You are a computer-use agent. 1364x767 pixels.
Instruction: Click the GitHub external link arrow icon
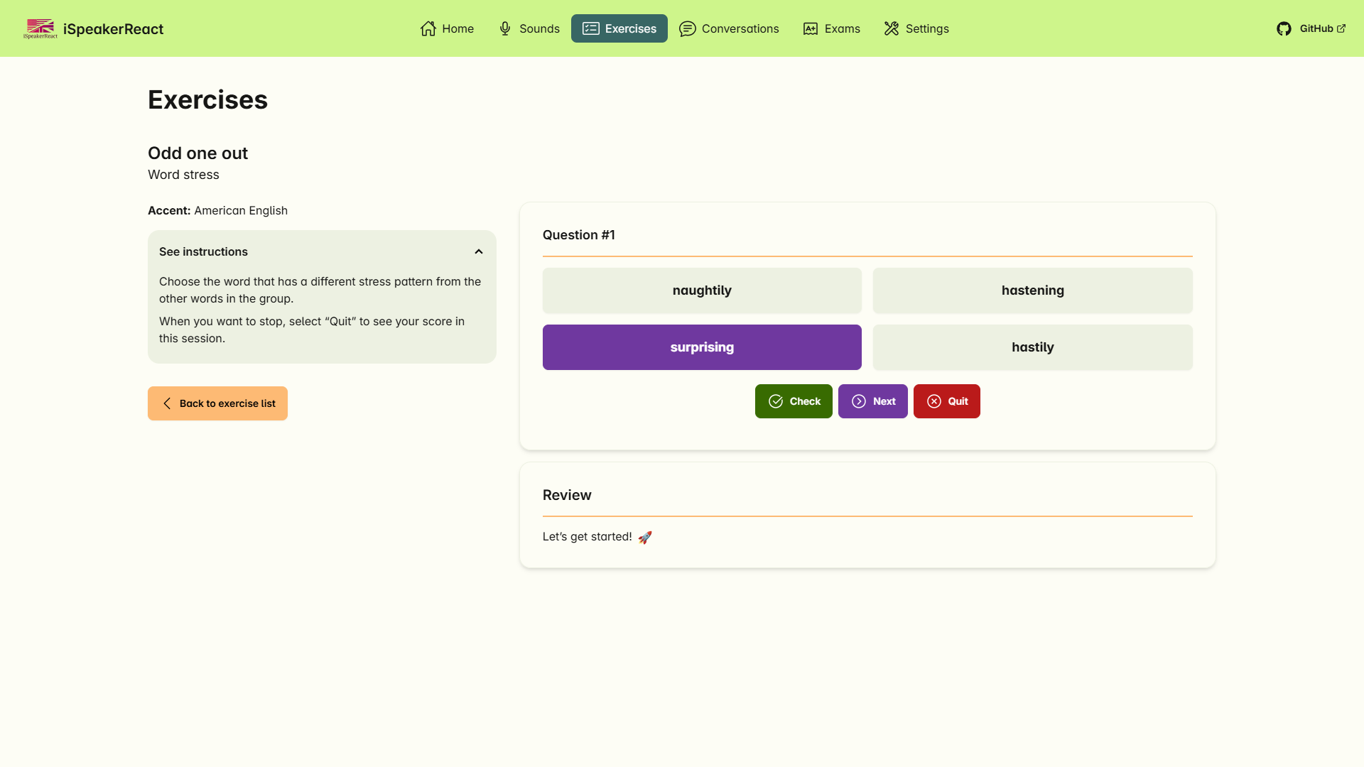pyautogui.click(x=1341, y=28)
